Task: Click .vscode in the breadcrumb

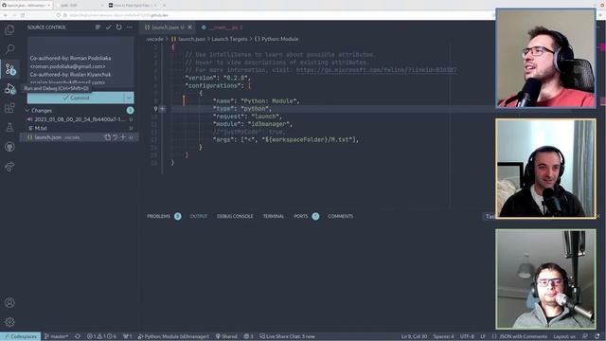Action: click(154, 39)
